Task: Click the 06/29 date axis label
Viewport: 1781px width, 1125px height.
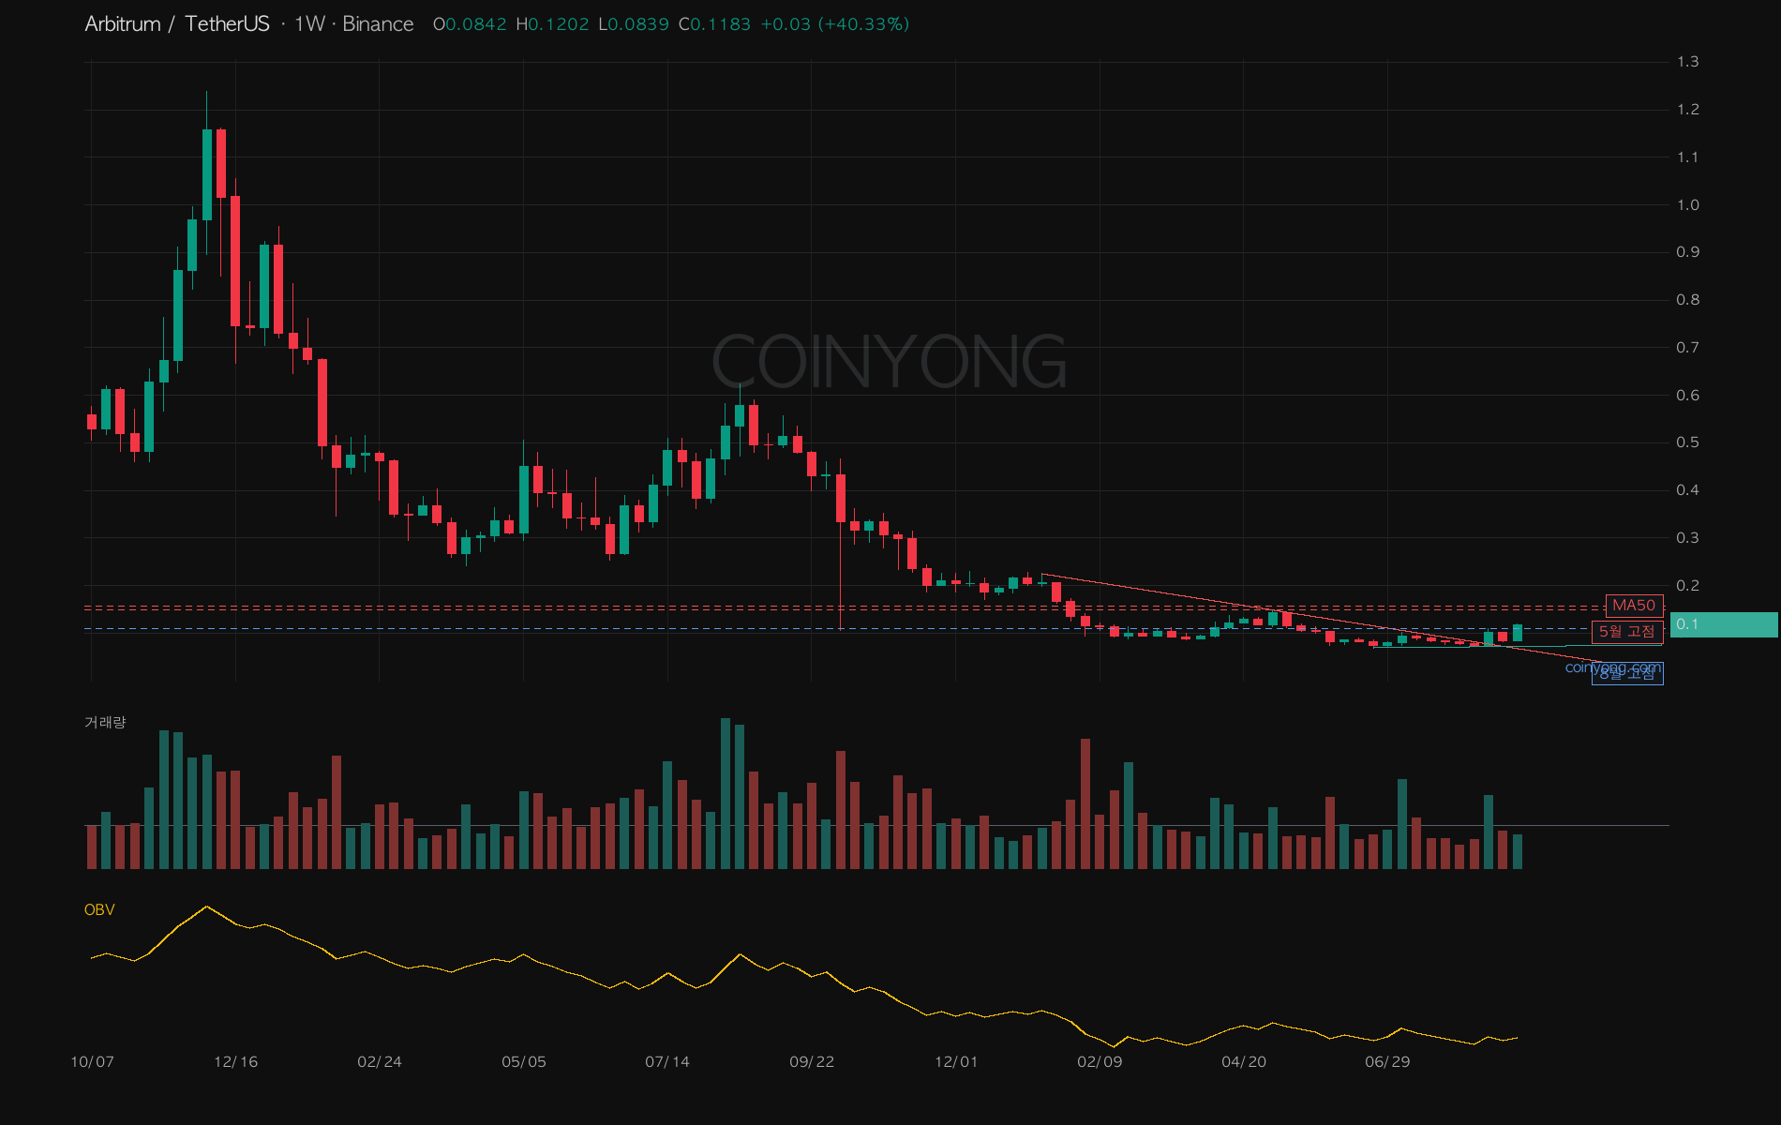Action: 1387,1062
